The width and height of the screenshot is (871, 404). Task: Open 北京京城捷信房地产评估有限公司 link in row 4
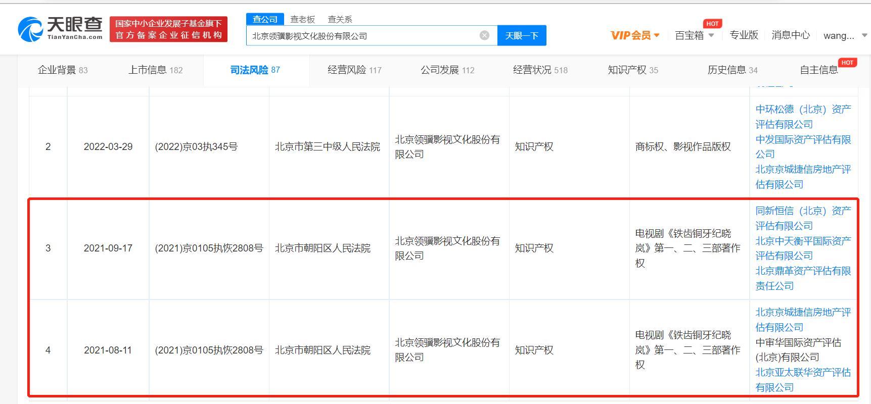[803, 320]
